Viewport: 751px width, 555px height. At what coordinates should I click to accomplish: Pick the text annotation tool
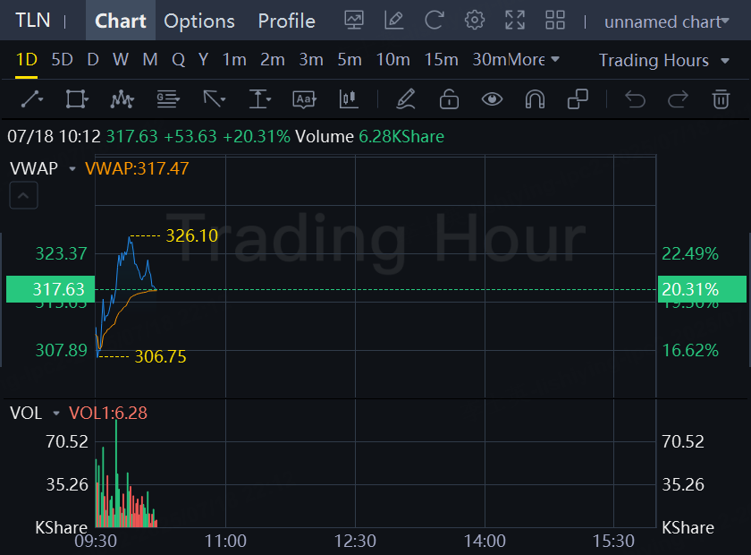305,99
